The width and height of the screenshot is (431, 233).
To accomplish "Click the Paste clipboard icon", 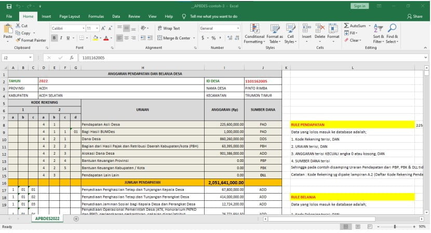I will (x=8, y=29).
